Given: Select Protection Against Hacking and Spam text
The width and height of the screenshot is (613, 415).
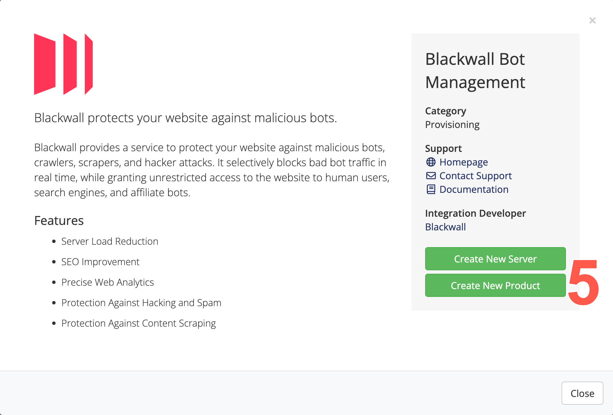Looking at the screenshot, I should click(141, 303).
